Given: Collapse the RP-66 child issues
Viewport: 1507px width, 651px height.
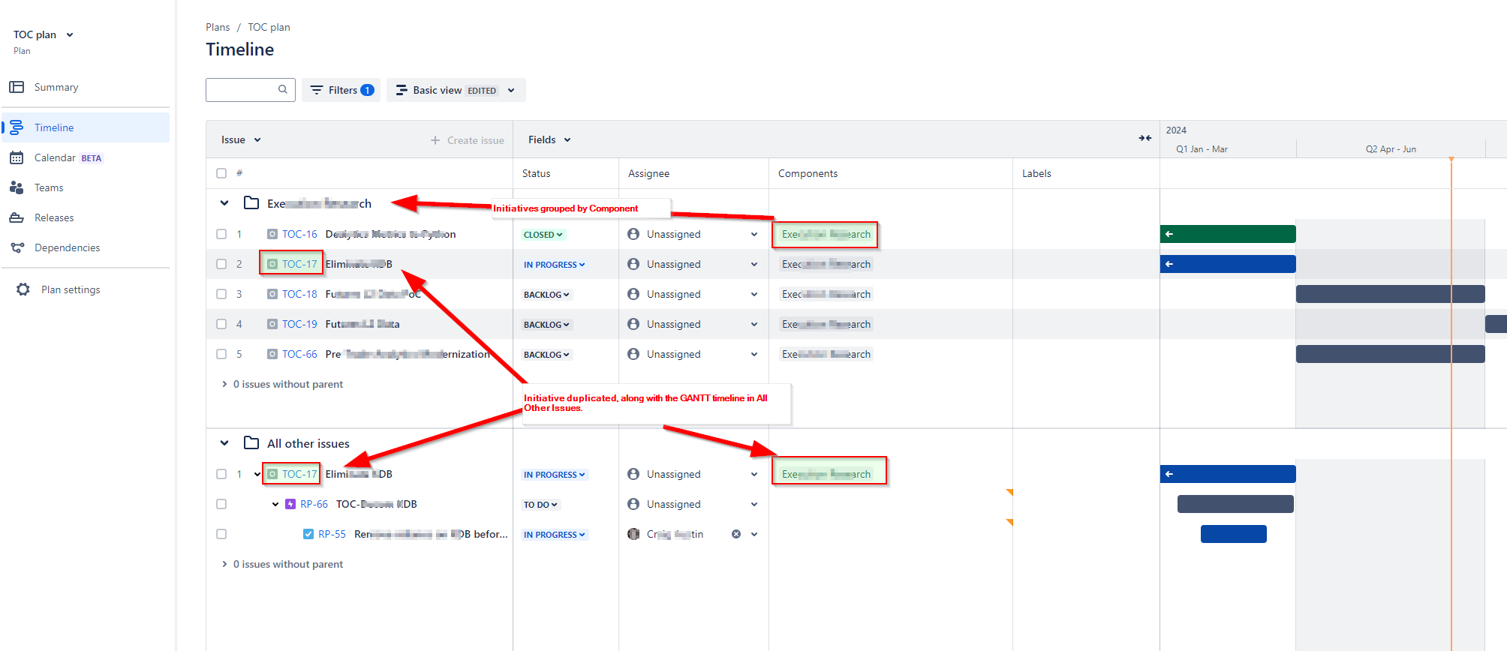Looking at the screenshot, I should [x=275, y=504].
